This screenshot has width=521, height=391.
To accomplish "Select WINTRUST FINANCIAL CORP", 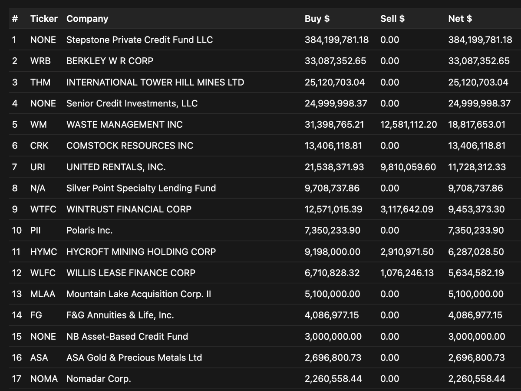I will coord(129,209).
